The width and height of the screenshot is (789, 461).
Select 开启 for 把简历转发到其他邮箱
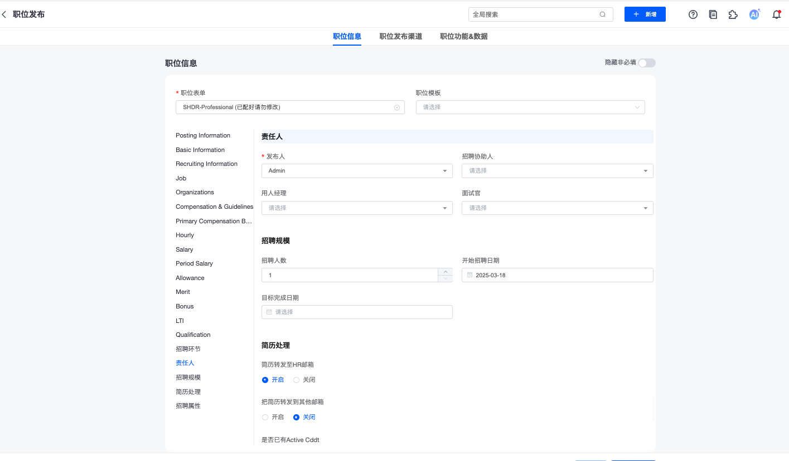(265, 417)
